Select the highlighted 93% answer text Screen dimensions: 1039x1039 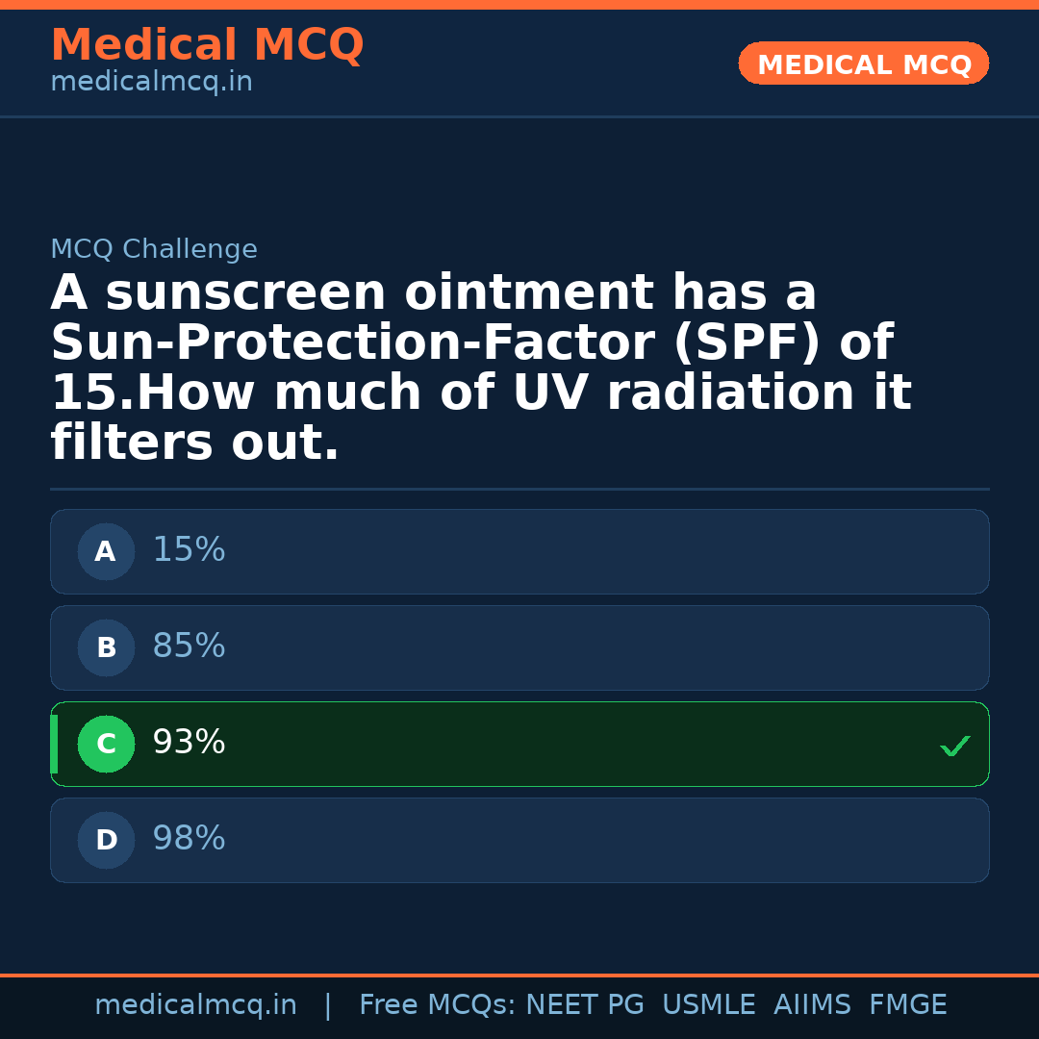click(x=189, y=743)
